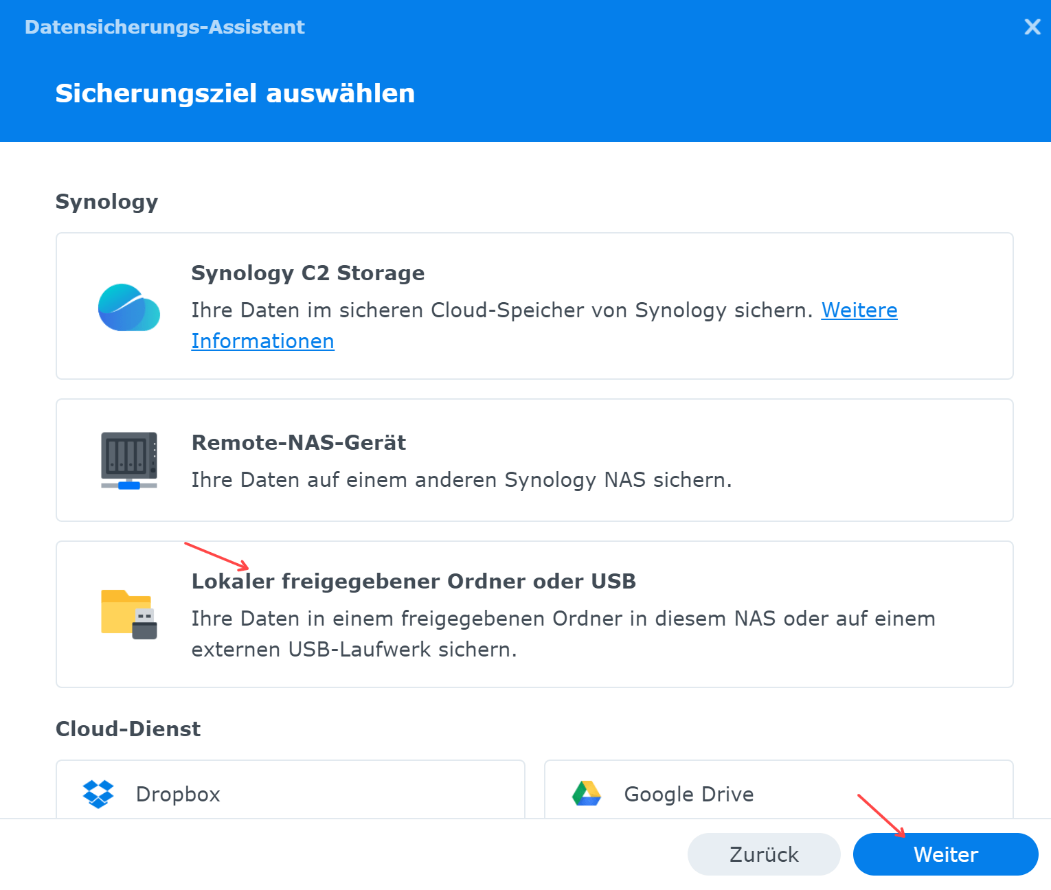The width and height of the screenshot is (1051, 890).
Task: Select Lokaler freigegebener Ordner oder USB title
Action: [x=414, y=582]
